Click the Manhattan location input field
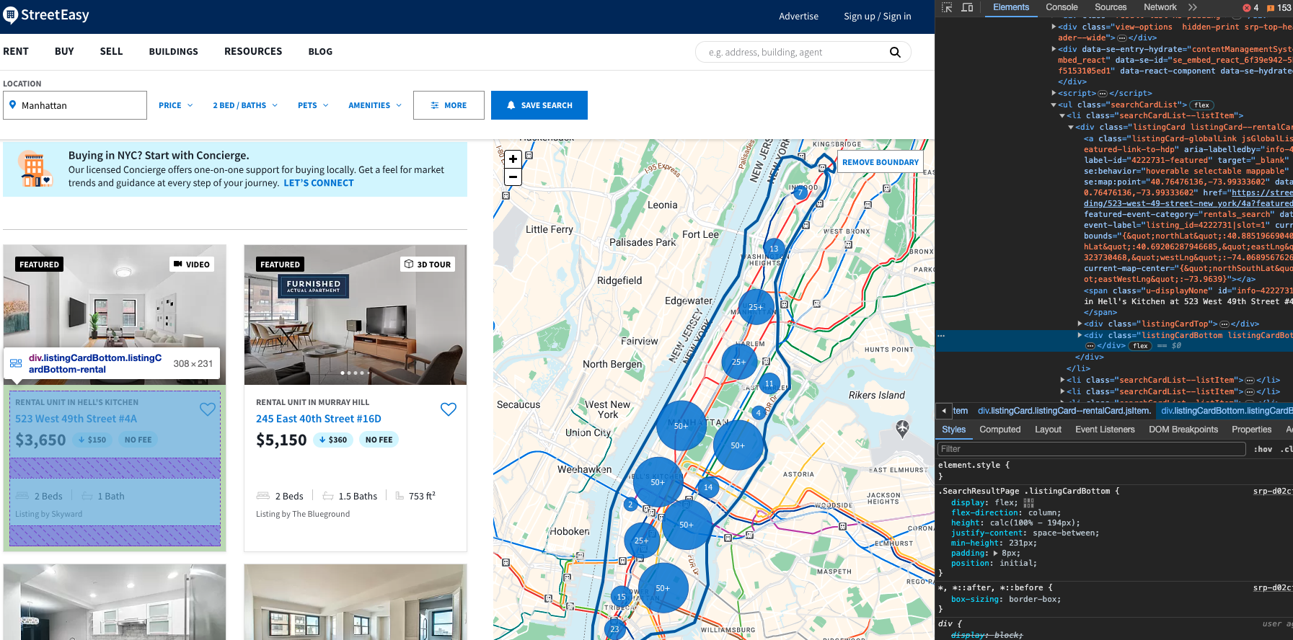Screen dimensions: 1293x640 pos(75,105)
